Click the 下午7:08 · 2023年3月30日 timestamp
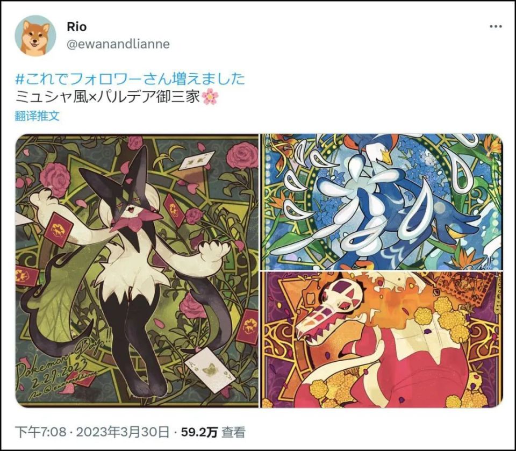Screen dimensions: 516x451 pos(92,432)
